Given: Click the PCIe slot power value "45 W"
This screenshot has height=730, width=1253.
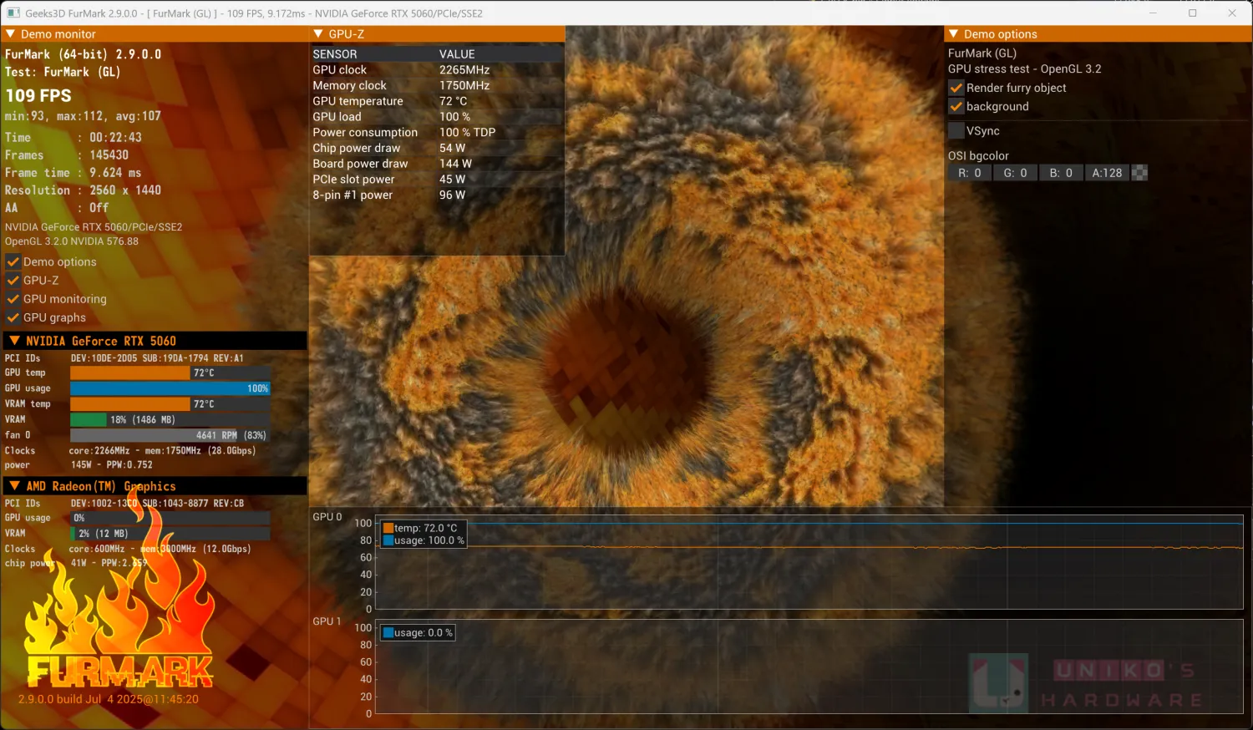Looking at the screenshot, I should 452,180.
